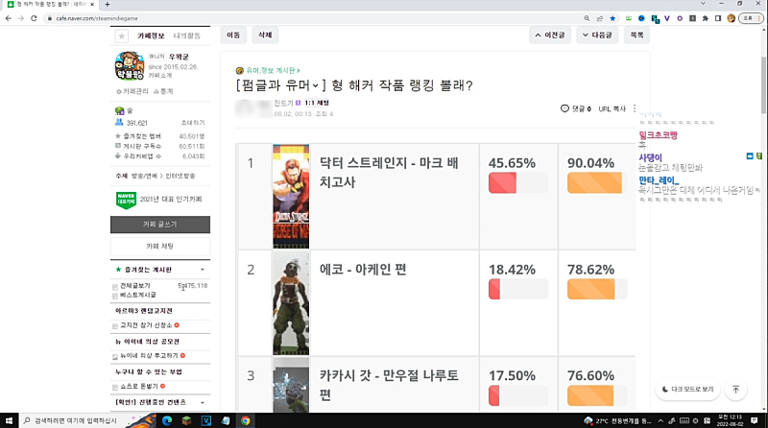Viewport: 768px width, 428px height.
Task: Open post options three-dot menu
Action: 635,108
